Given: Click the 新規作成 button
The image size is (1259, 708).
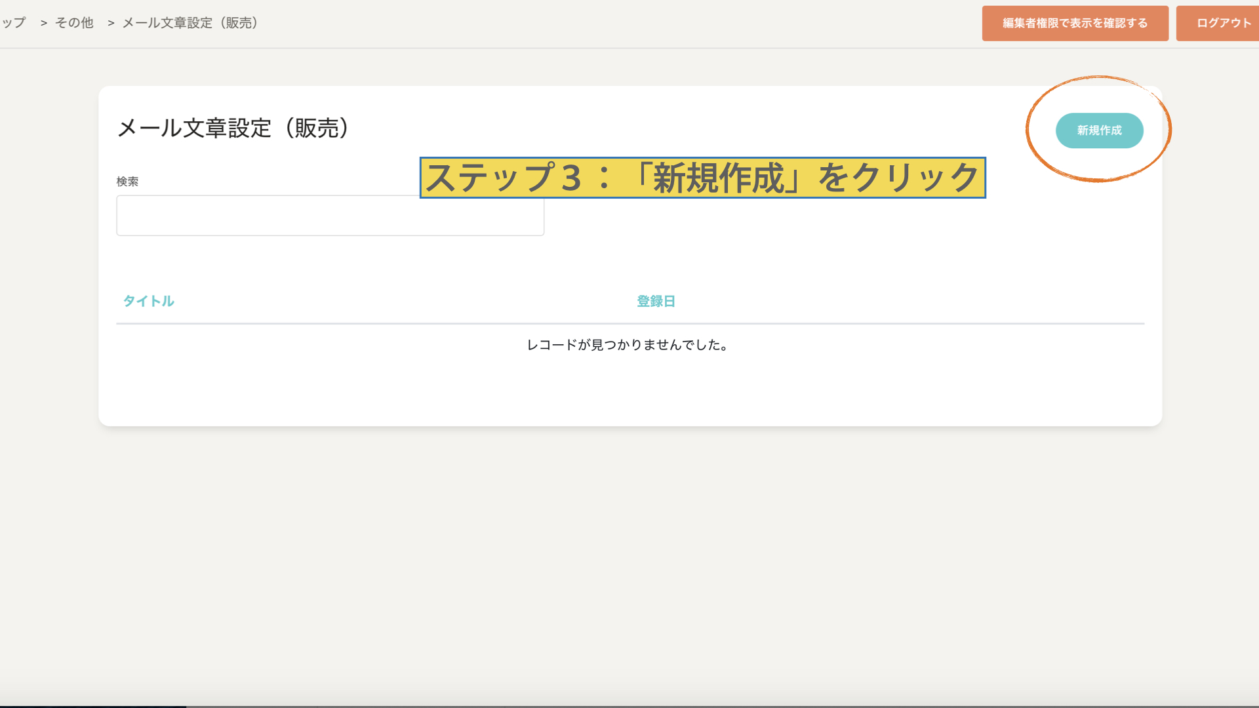Looking at the screenshot, I should coord(1099,130).
